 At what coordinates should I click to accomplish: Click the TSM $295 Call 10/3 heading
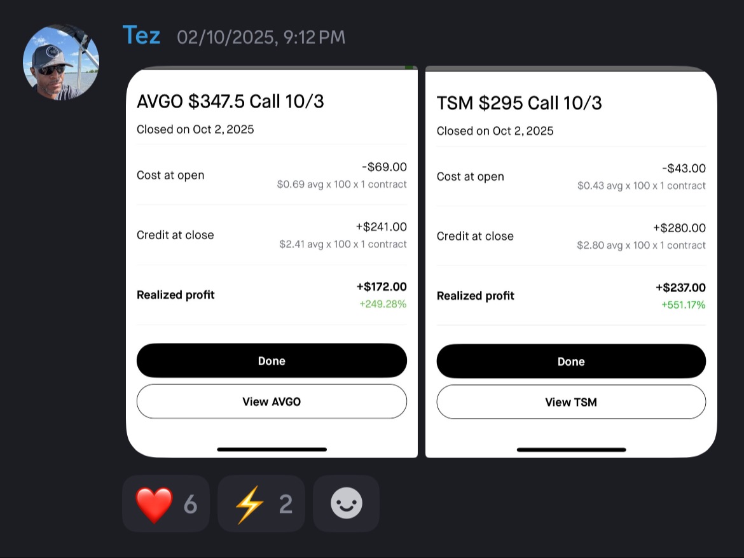pyautogui.click(x=519, y=103)
